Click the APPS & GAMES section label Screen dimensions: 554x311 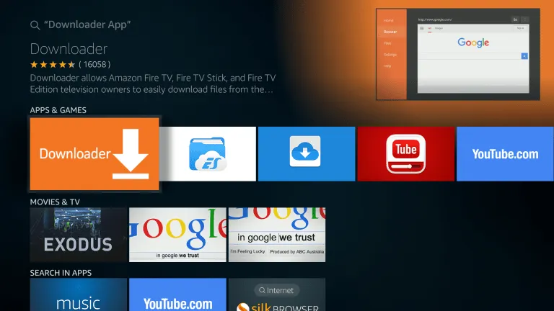coord(58,110)
